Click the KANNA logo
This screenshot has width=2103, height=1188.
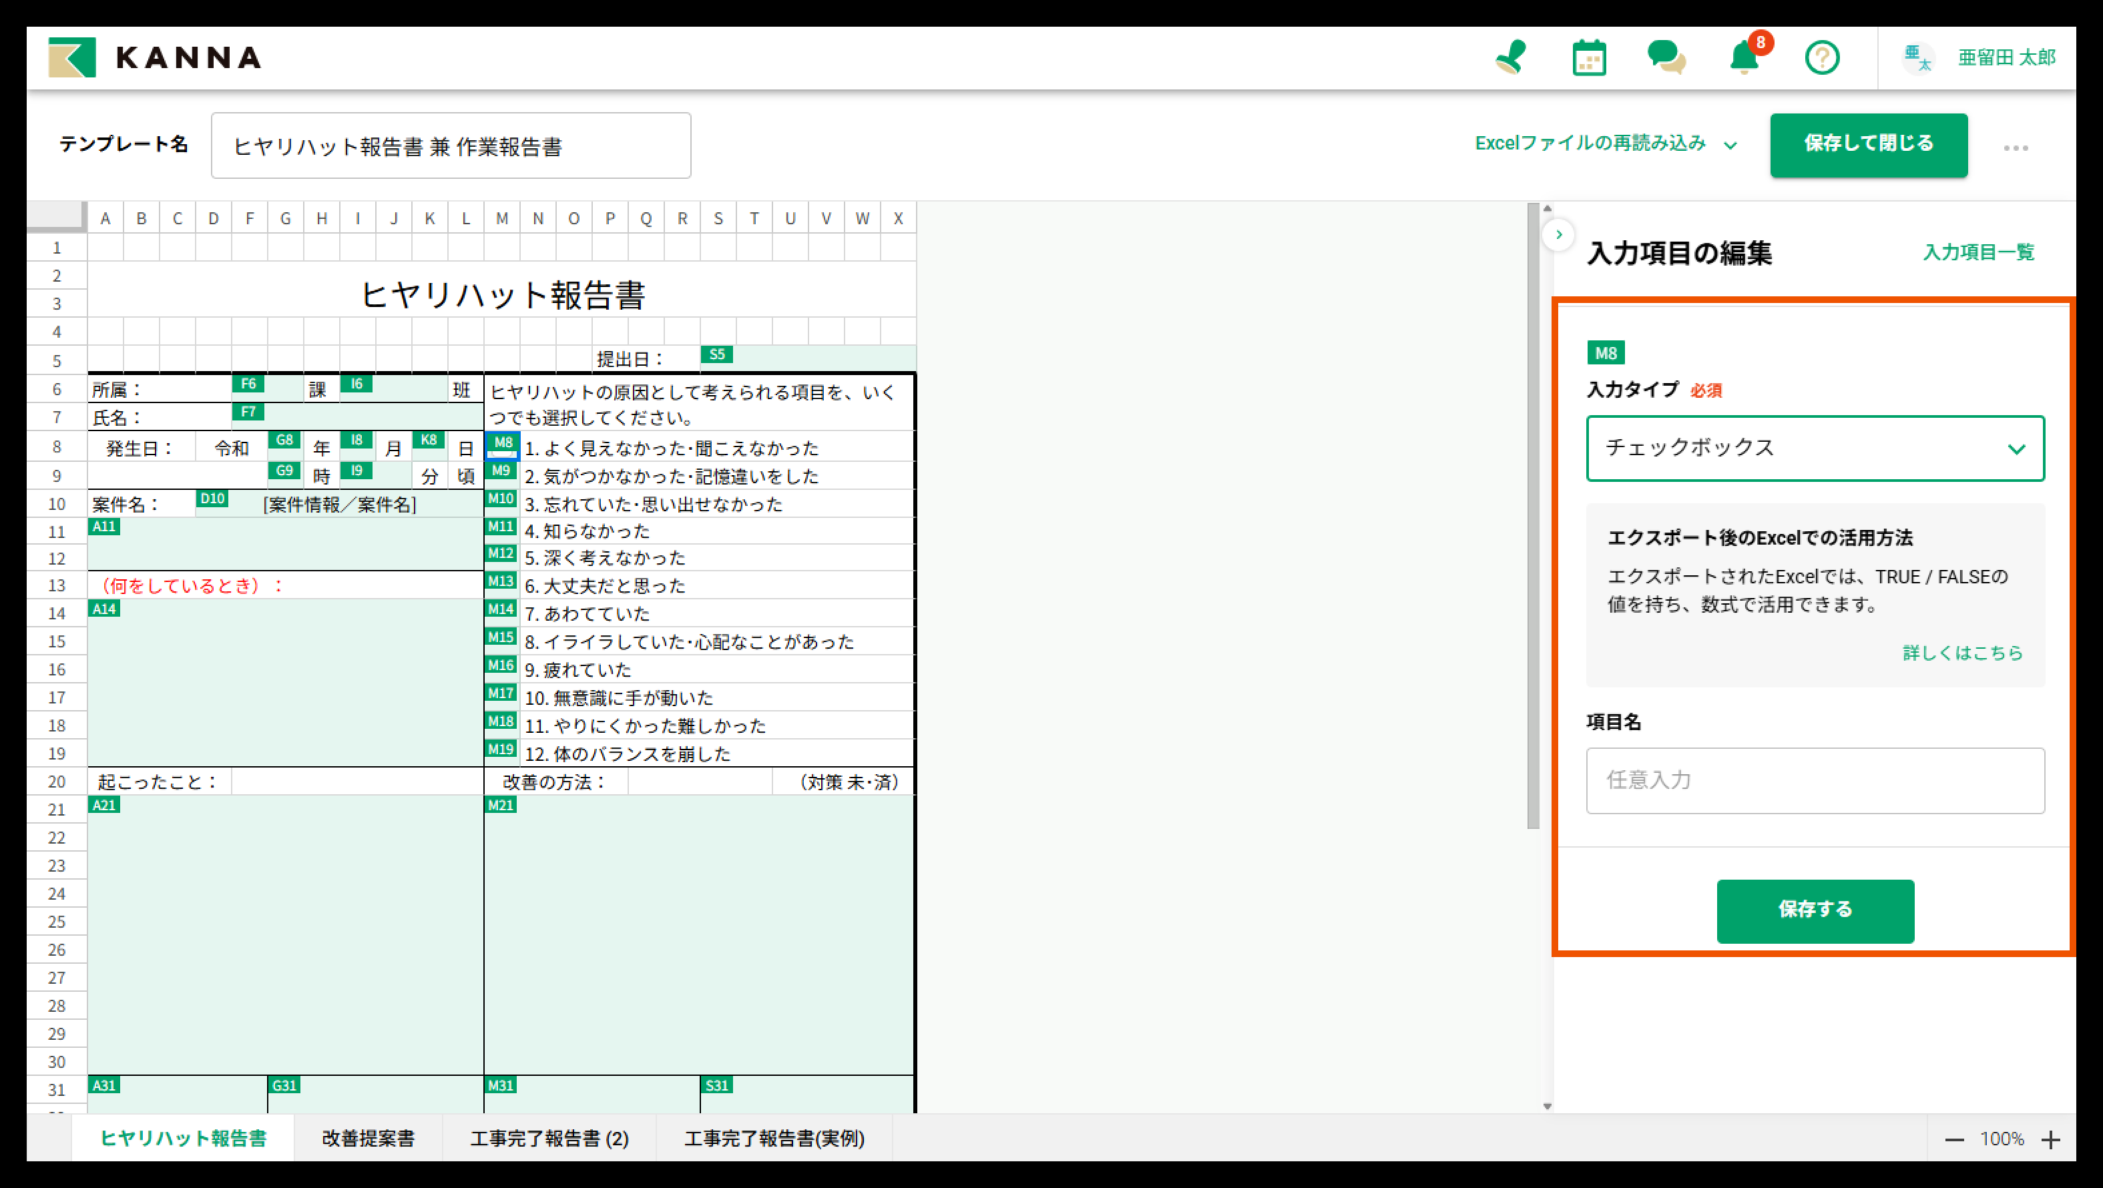pos(155,57)
